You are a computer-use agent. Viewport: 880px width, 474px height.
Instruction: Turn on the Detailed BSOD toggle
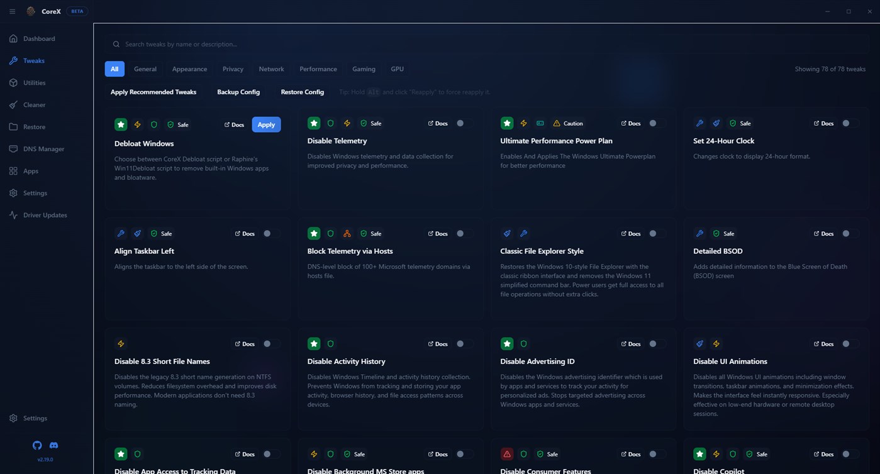point(850,234)
